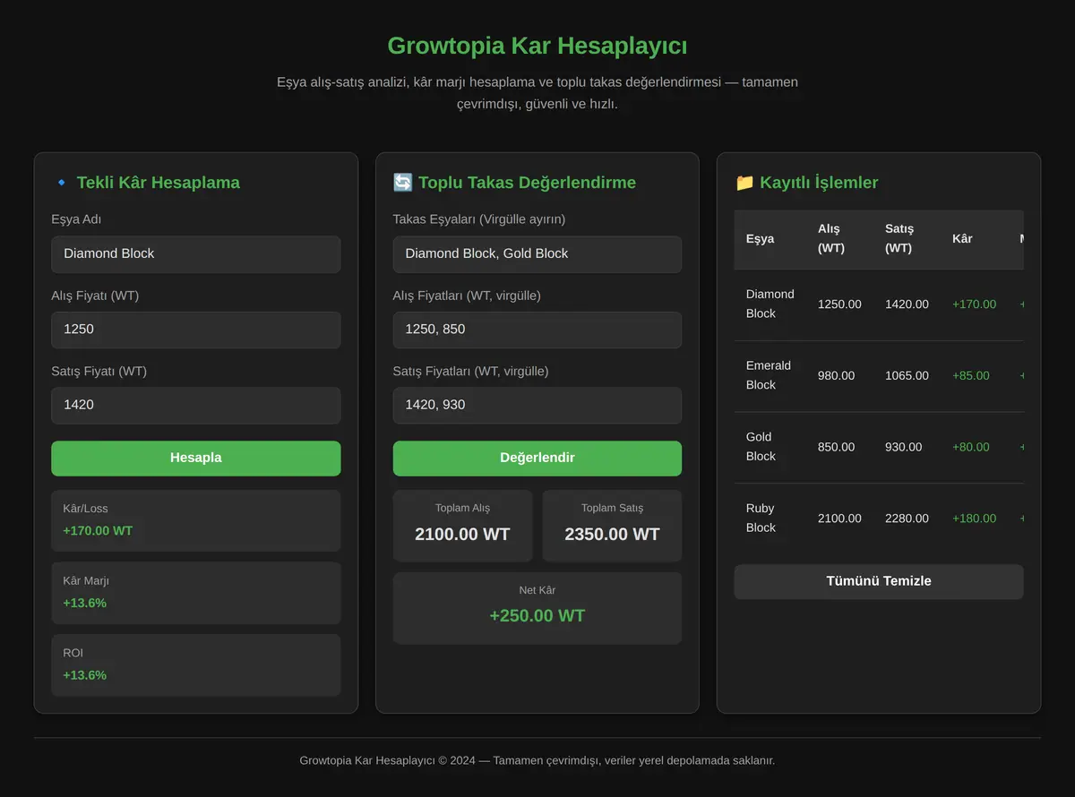This screenshot has width=1075, height=797.
Task: Click the Growtopia Kar Hesaplayıcı page title
Action: [537, 46]
